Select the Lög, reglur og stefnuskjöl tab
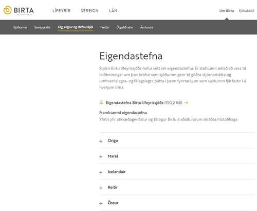257x211 pixels. coord(76,27)
